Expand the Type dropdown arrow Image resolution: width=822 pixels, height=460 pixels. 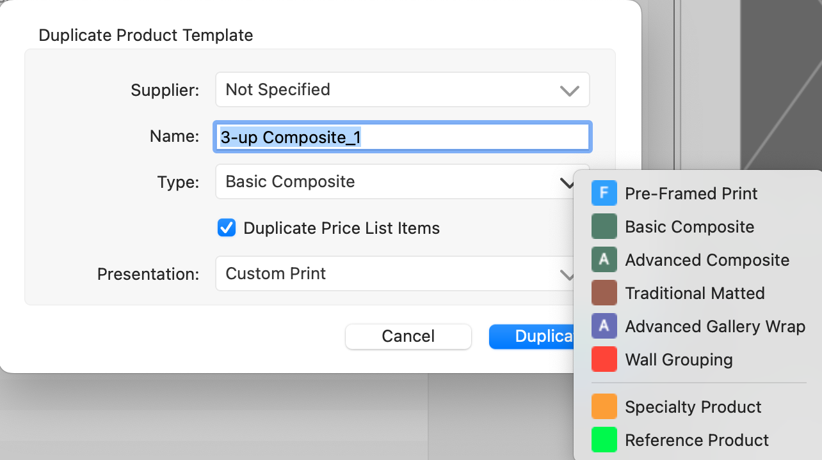[x=567, y=183]
